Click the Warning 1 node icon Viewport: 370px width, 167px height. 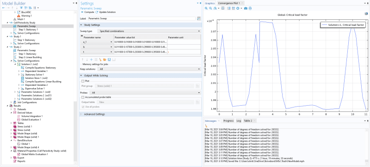coord(18,16)
